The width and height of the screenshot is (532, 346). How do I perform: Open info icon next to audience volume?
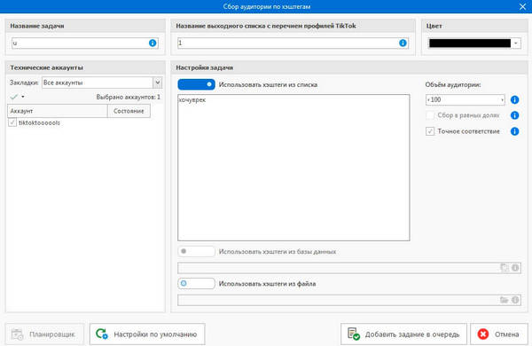(514, 100)
